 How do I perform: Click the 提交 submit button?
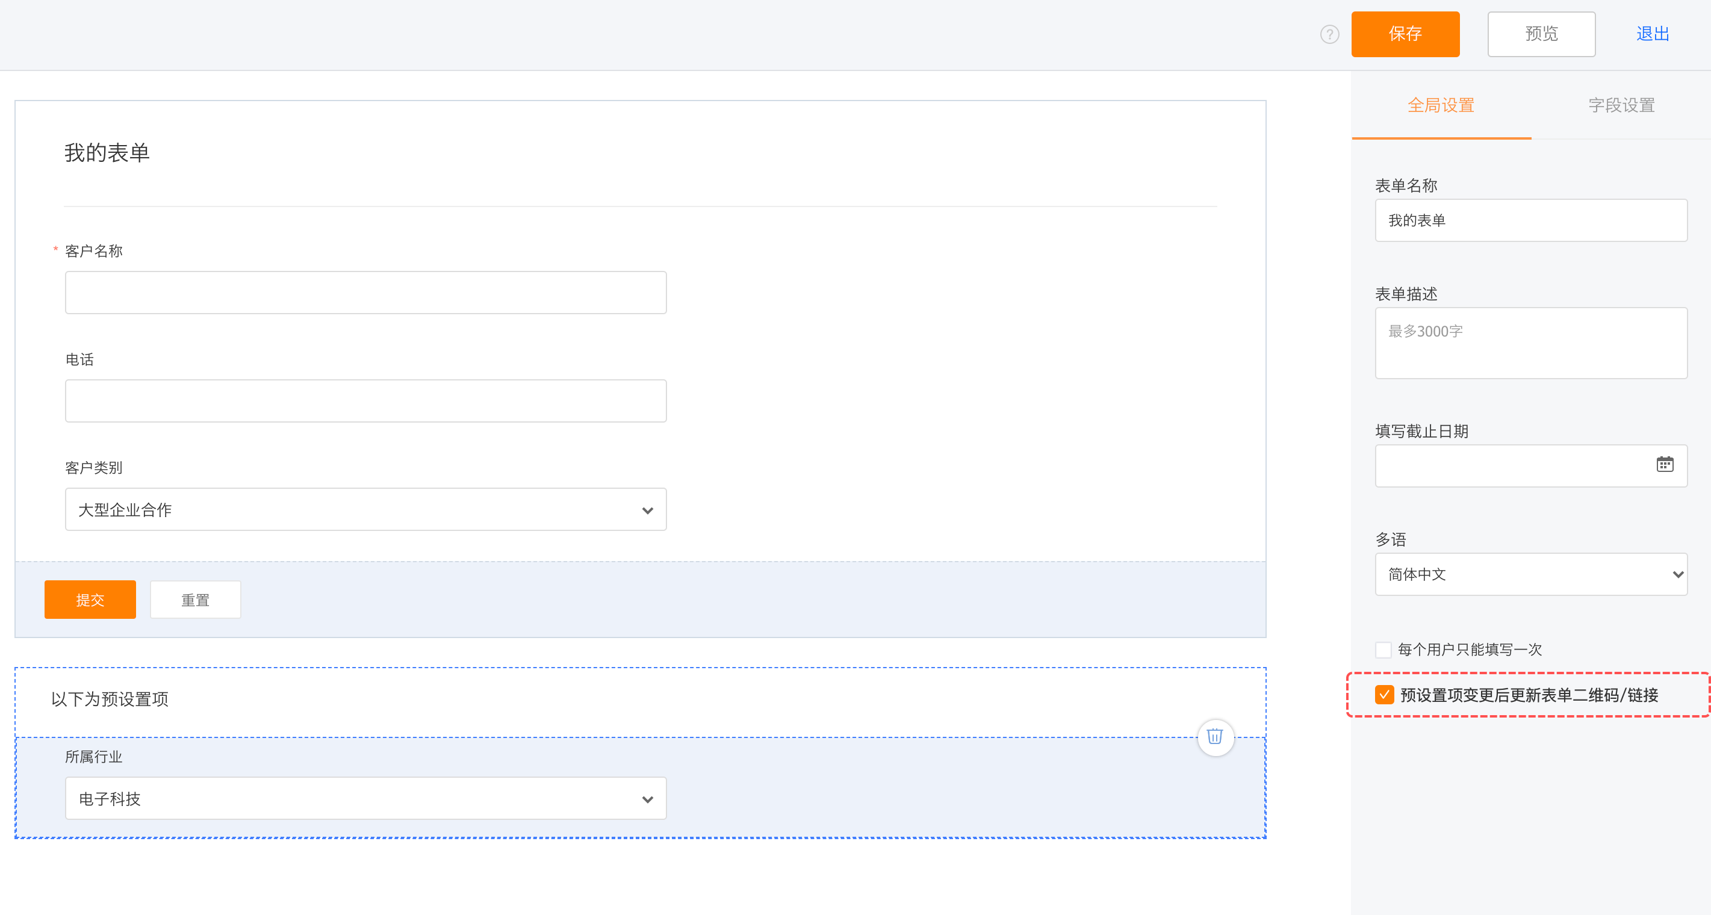point(90,600)
